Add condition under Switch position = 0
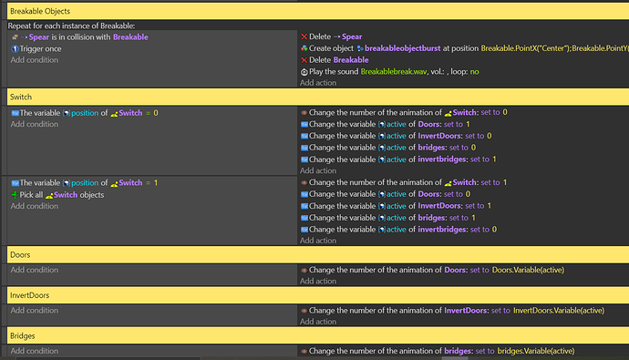The height and width of the screenshot is (360, 629). 35,124
